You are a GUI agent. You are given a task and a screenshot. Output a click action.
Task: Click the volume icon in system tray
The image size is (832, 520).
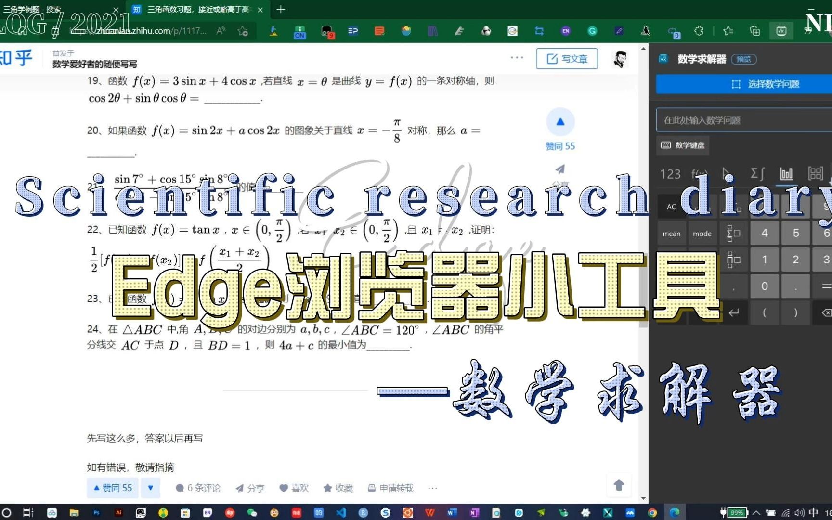799,513
